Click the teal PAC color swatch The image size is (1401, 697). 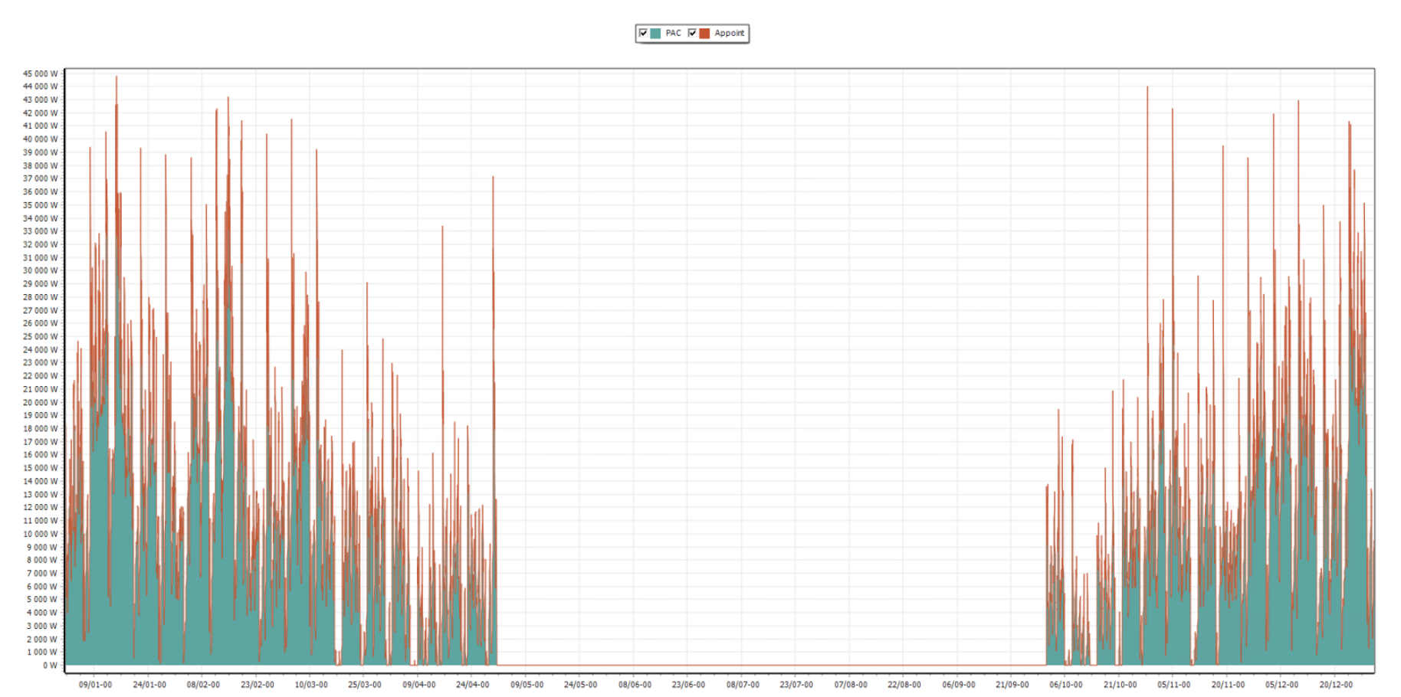click(x=655, y=33)
